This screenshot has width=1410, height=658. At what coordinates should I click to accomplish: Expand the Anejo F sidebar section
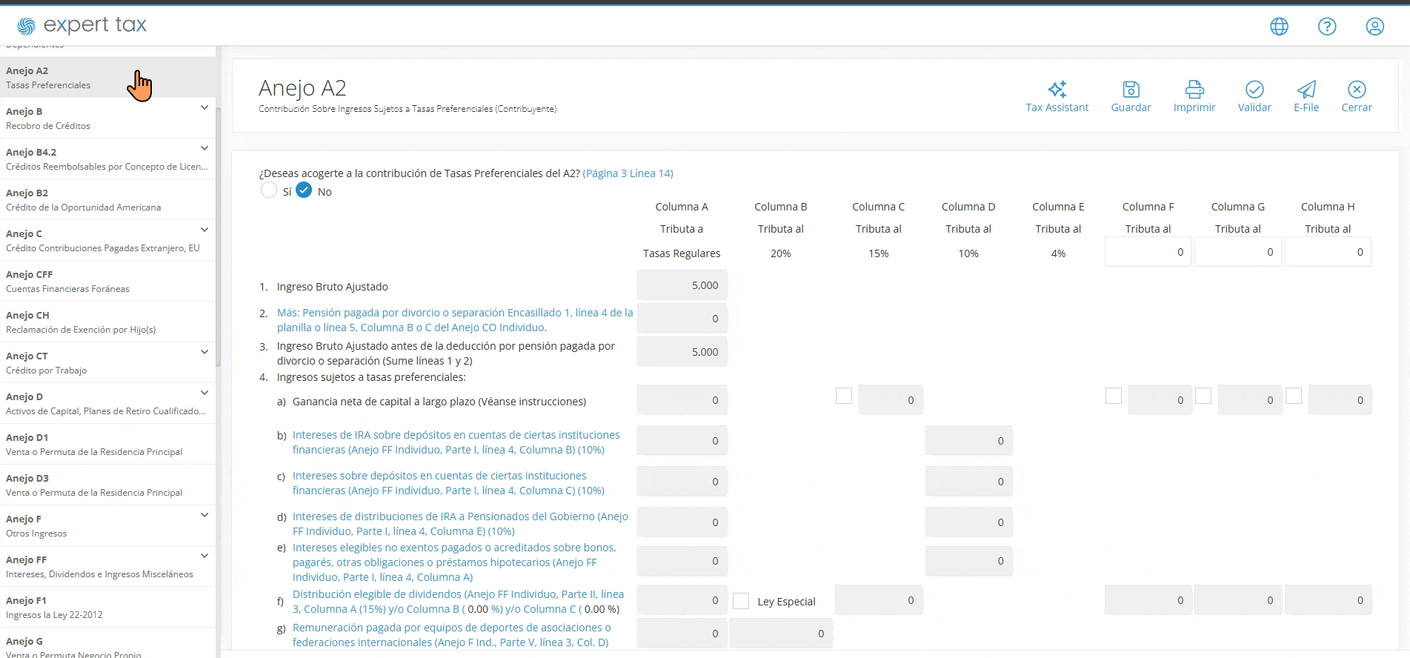tap(204, 515)
